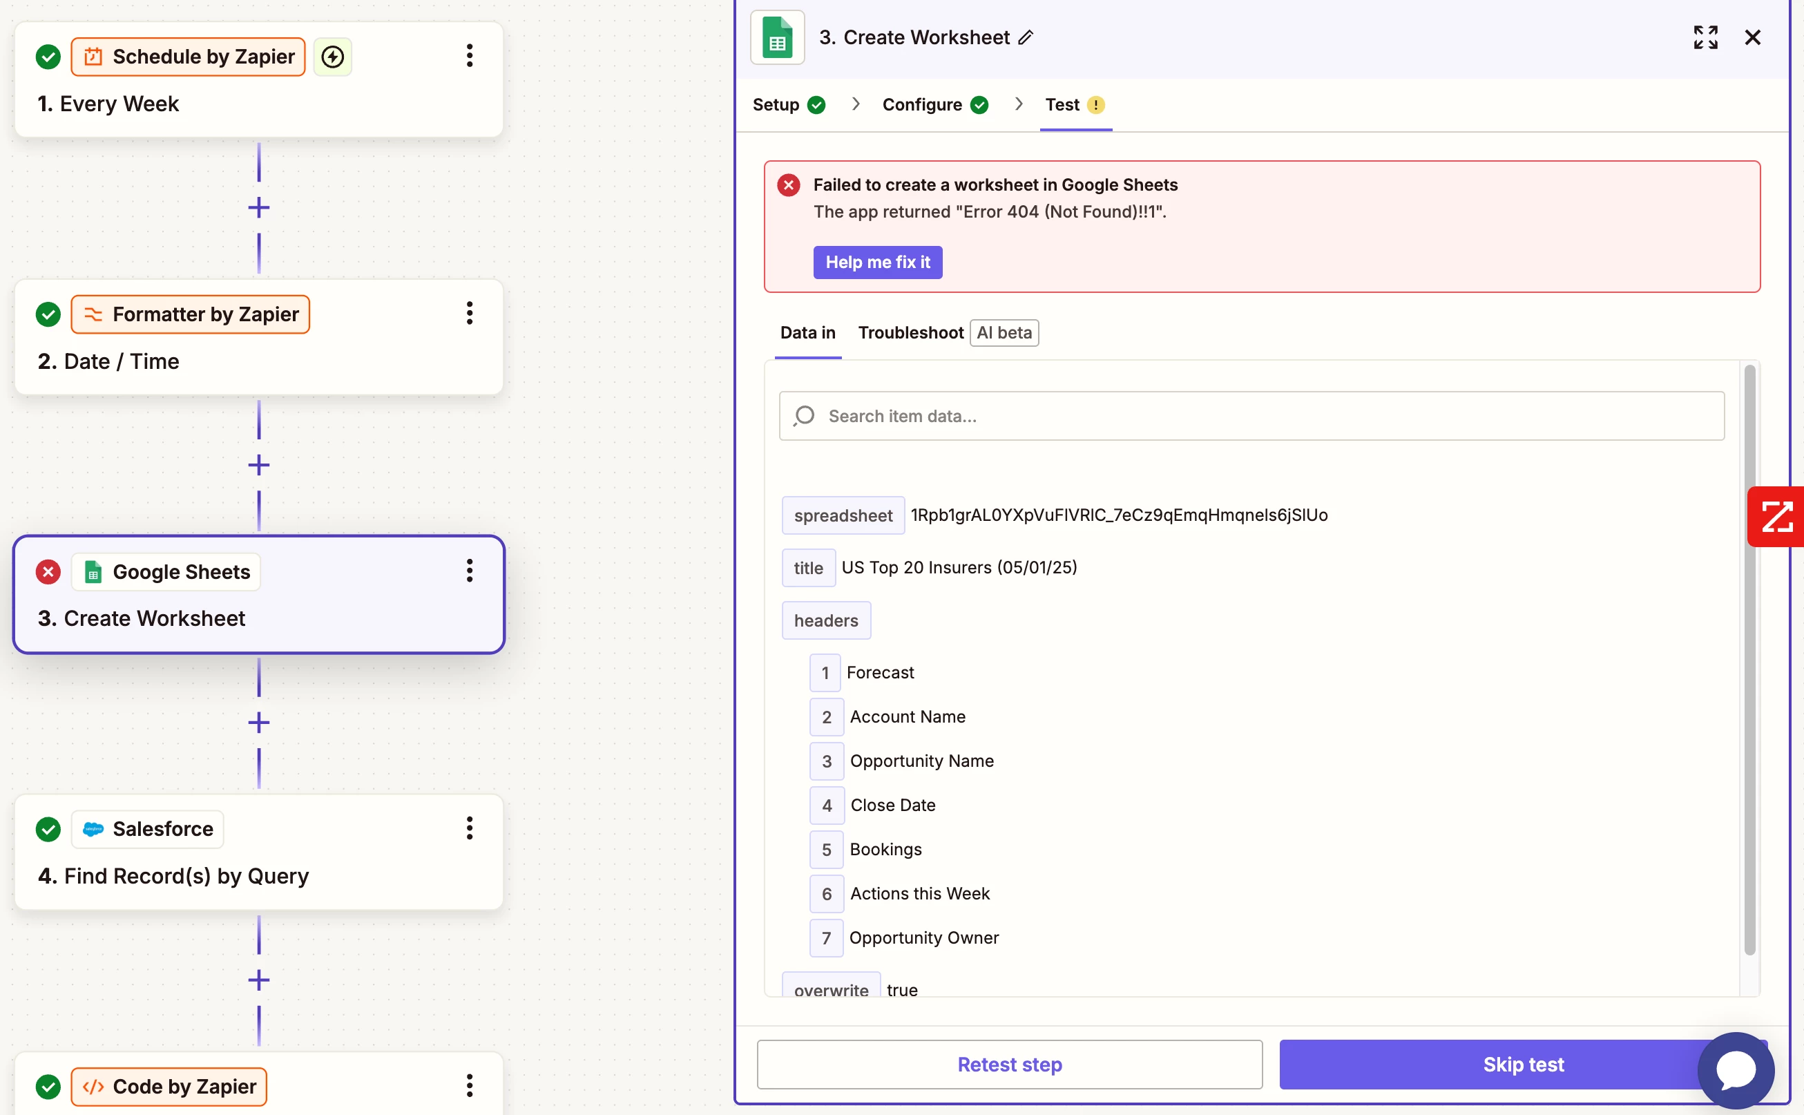Focus the Search item data field
1804x1115 pixels.
(x=1251, y=416)
